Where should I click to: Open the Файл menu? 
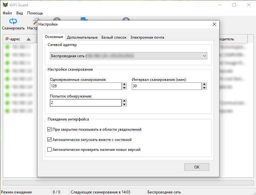(x=7, y=13)
